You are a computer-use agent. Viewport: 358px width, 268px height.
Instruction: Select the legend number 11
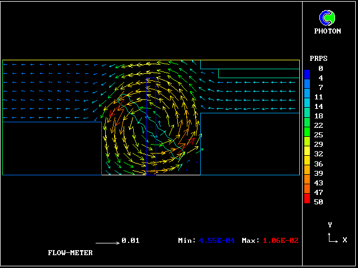pyautogui.click(x=318, y=97)
